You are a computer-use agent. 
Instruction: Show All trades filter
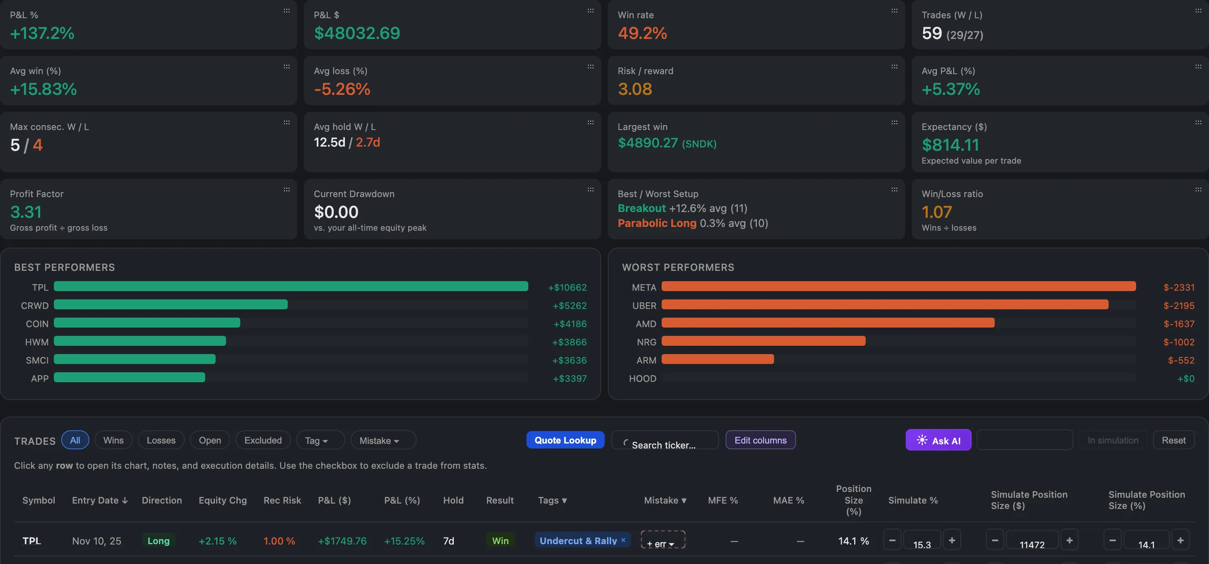75,440
